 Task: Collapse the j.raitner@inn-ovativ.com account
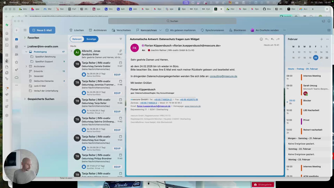tap(25, 46)
